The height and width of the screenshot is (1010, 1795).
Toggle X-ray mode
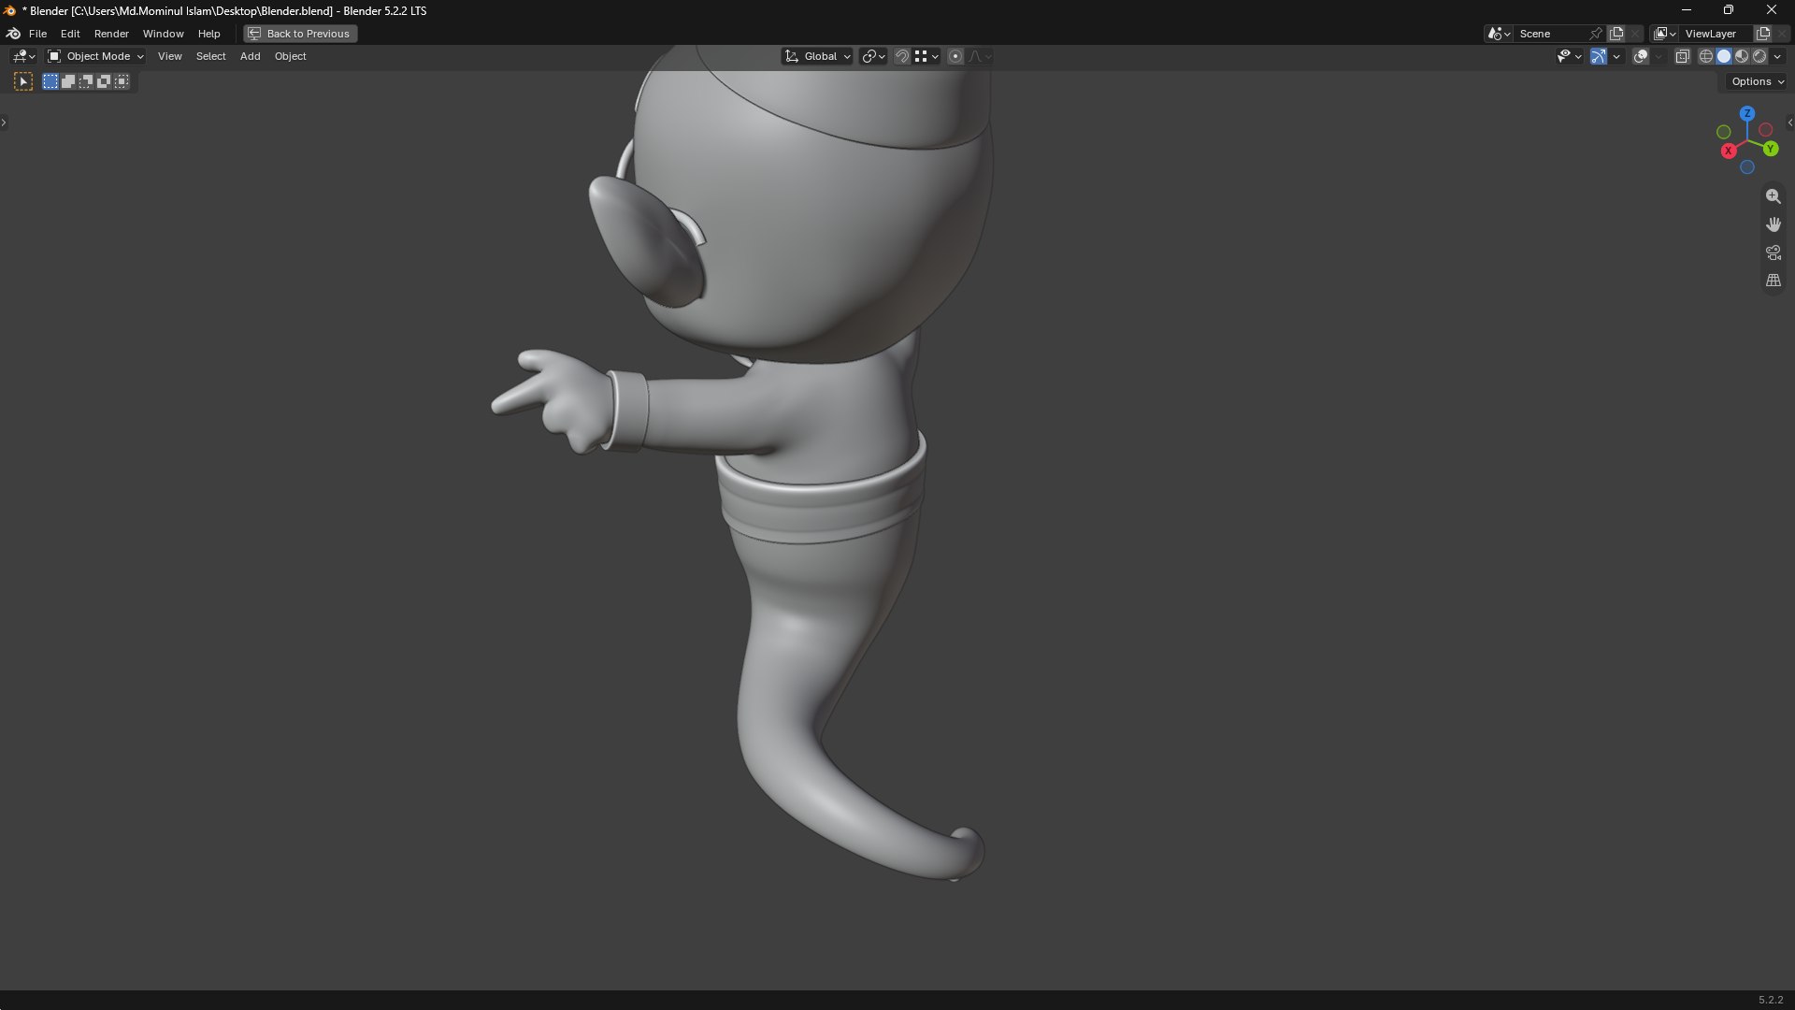coord(1682,56)
